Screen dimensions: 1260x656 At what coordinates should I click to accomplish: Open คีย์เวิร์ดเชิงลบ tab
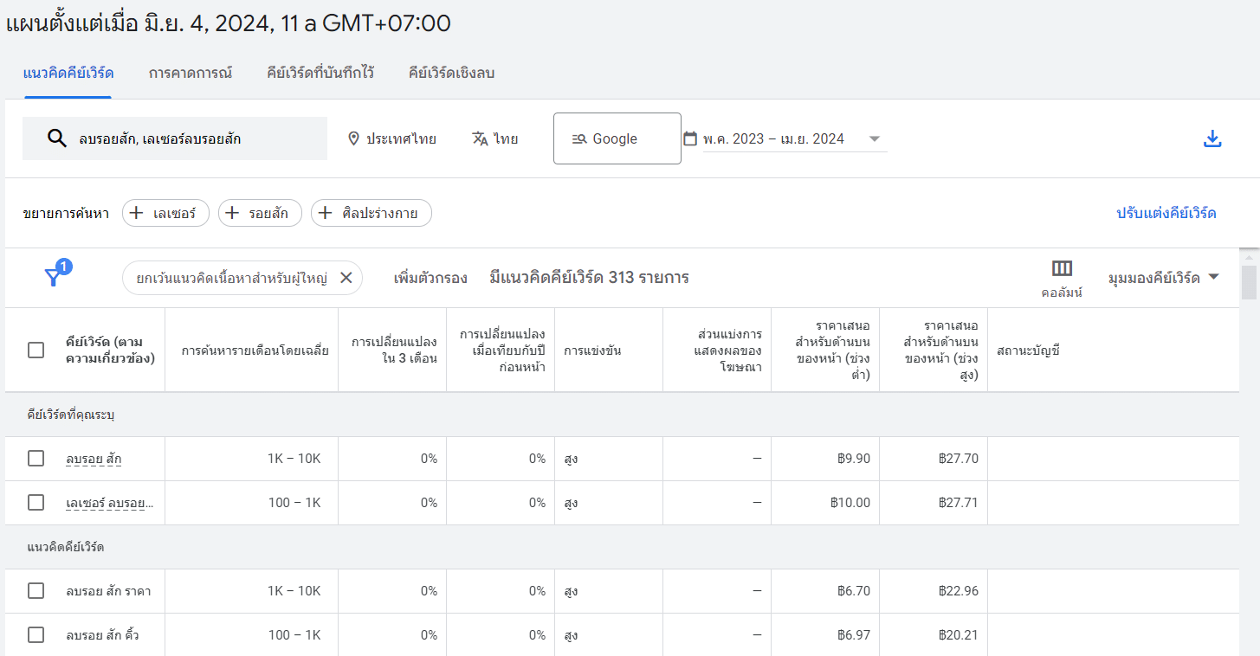pos(451,73)
